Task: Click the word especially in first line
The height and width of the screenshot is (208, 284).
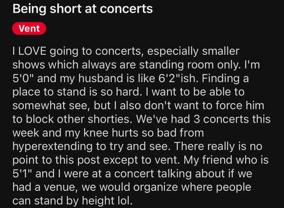Action: (x=173, y=51)
